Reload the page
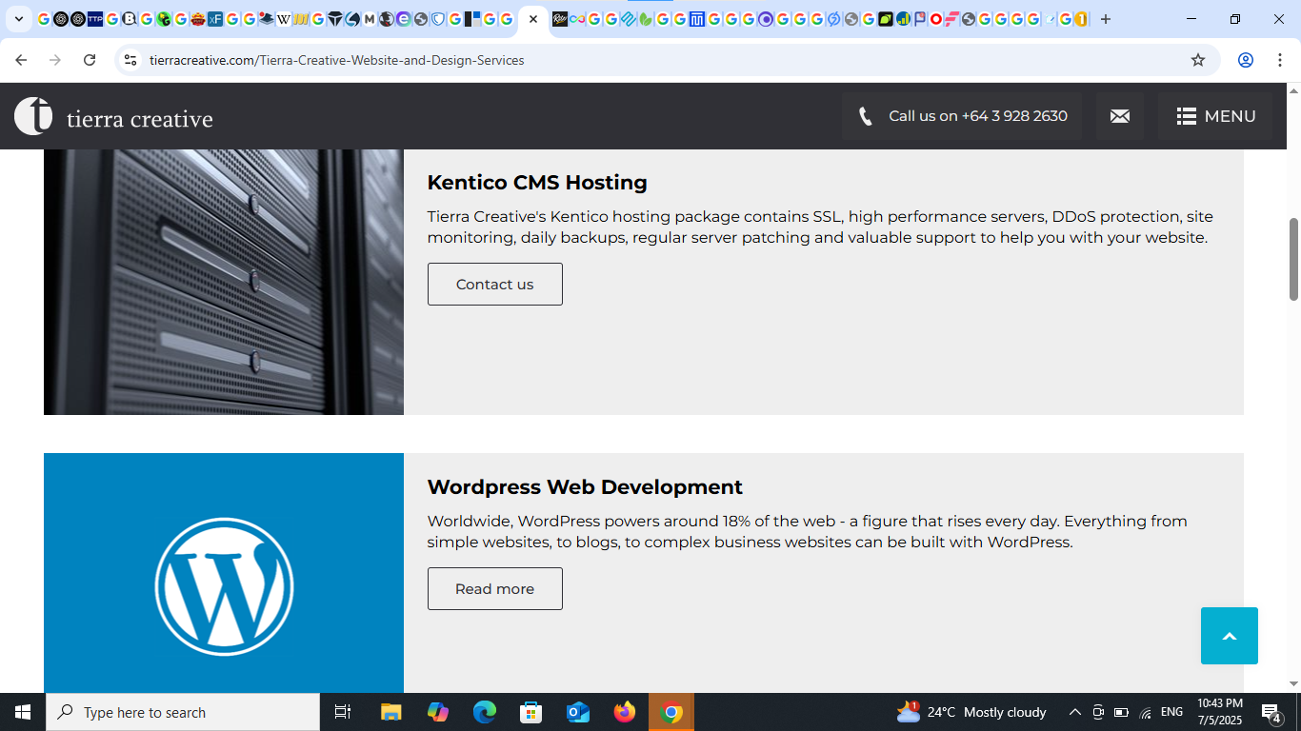 (x=90, y=60)
